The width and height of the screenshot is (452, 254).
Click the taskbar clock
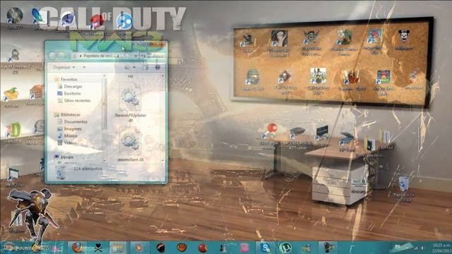tap(441, 248)
